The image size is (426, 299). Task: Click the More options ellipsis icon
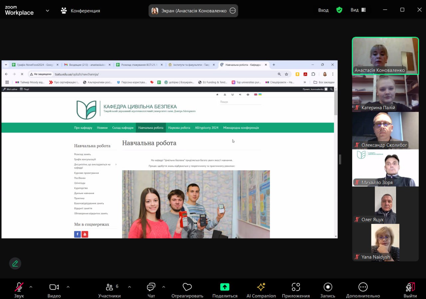[x=363, y=287]
